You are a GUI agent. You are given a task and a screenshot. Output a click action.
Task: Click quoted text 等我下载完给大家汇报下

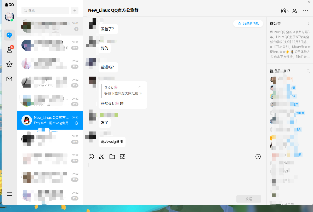click(123, 93)
